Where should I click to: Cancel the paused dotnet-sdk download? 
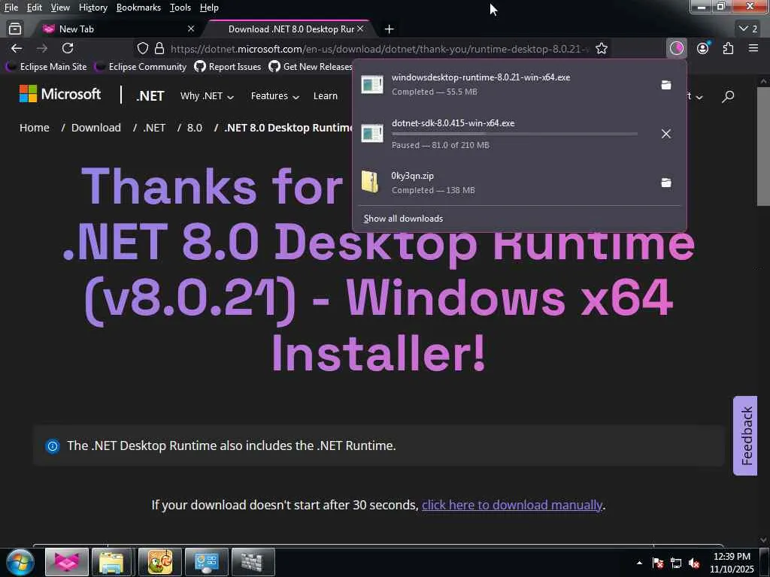pyautogui.click(x=666, y=134)
